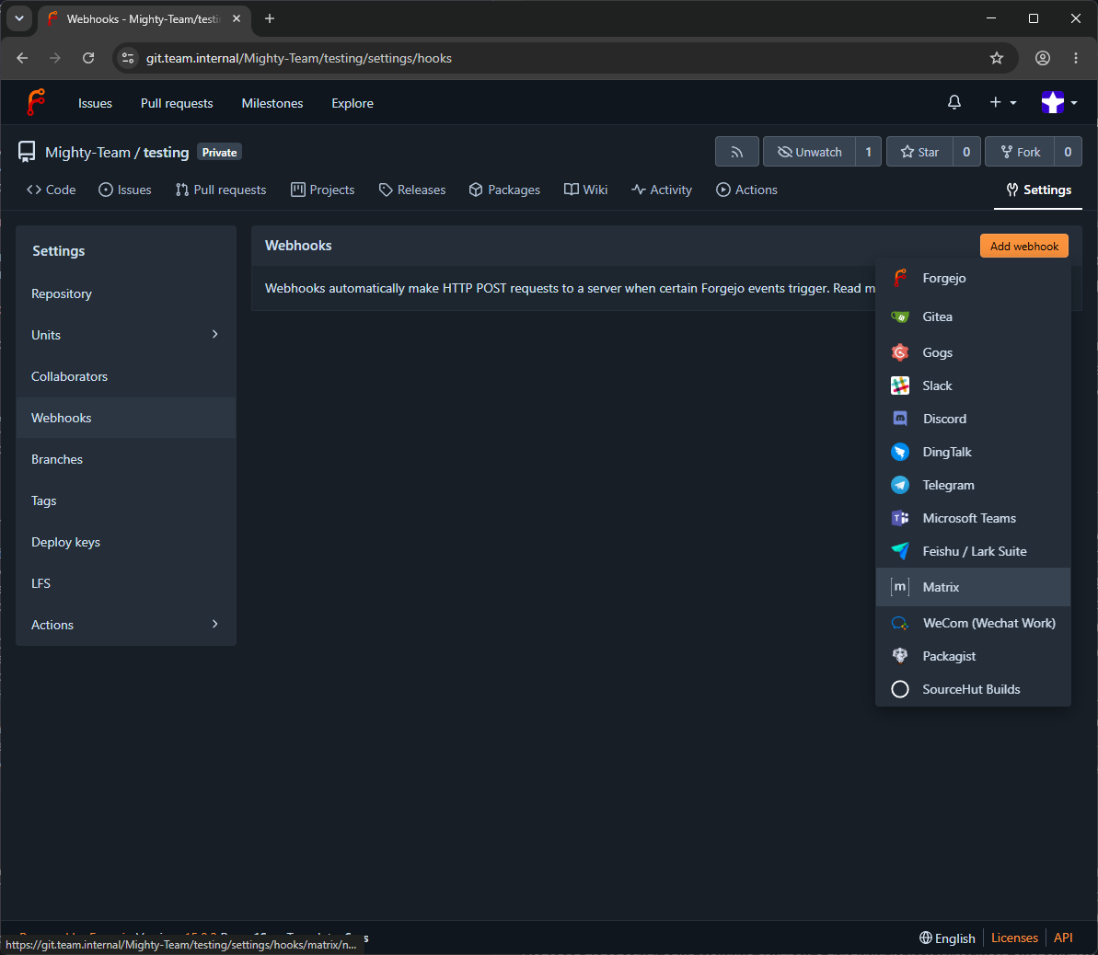The height and width of the screenshot is (955, 1098).
Task: Go to the Releases tab
Action: 412,190
